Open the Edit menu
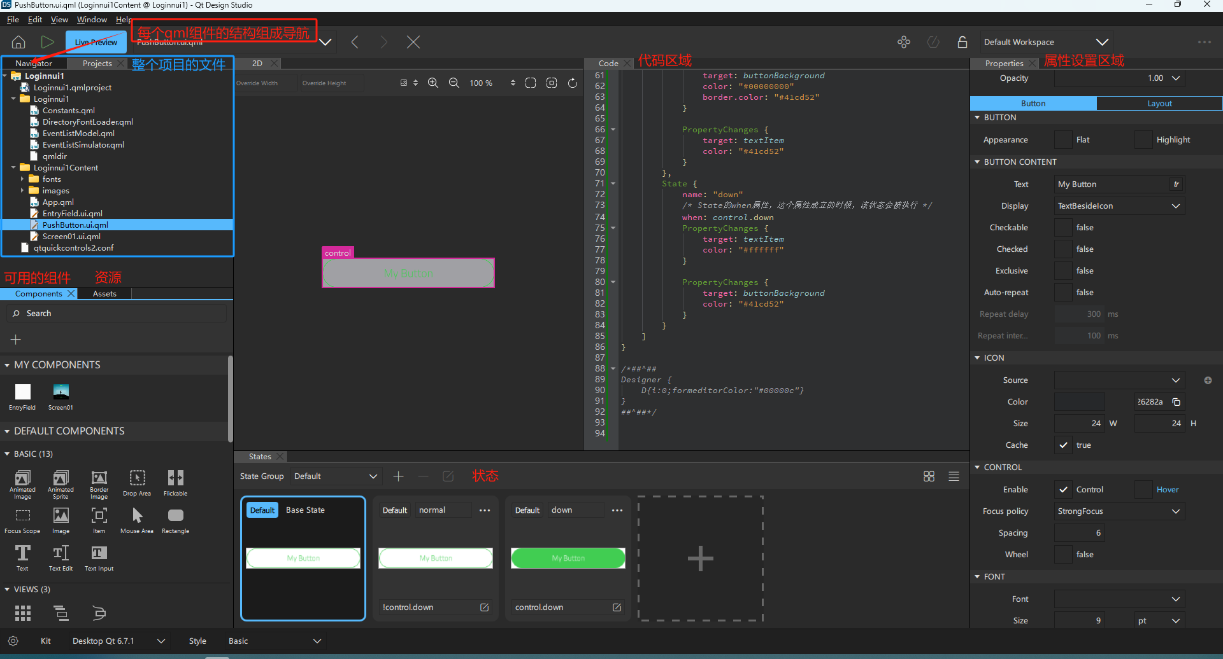The image size is (1223, 659). [35, 20]
